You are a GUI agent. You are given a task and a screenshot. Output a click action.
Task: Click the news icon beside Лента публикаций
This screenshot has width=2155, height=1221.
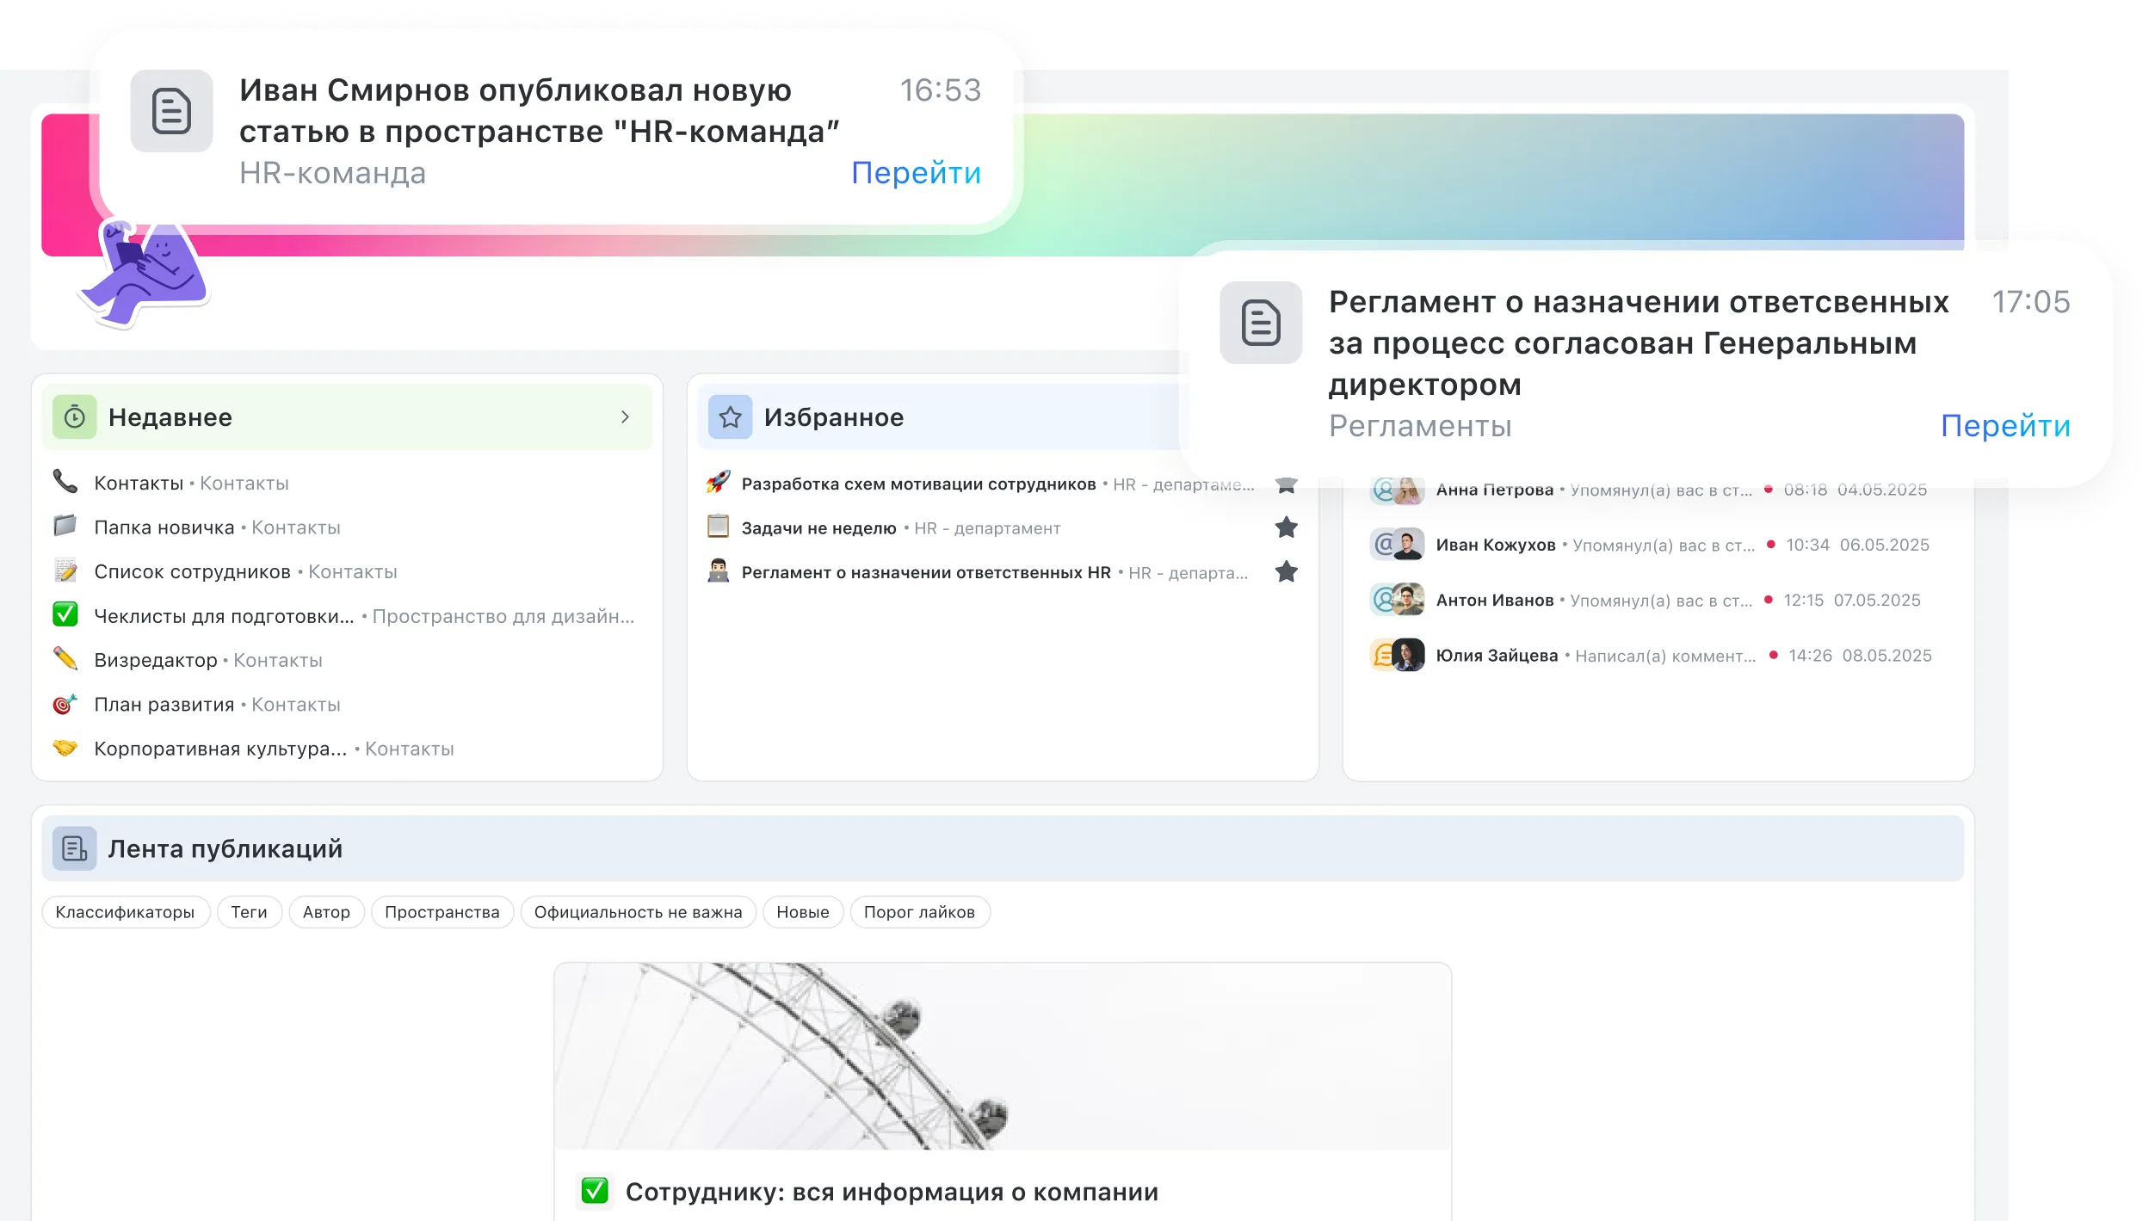pyautogui.click(x=75, y=849)
